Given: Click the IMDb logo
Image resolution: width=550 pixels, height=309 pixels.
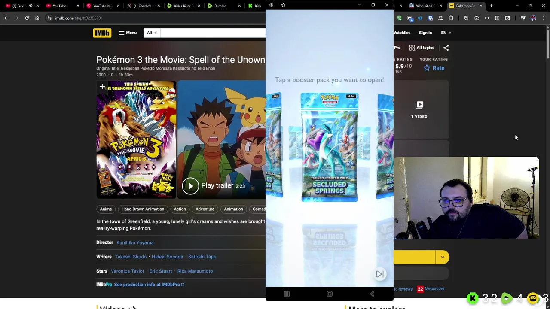Looking at the screenshot, I should coord(102,33).
